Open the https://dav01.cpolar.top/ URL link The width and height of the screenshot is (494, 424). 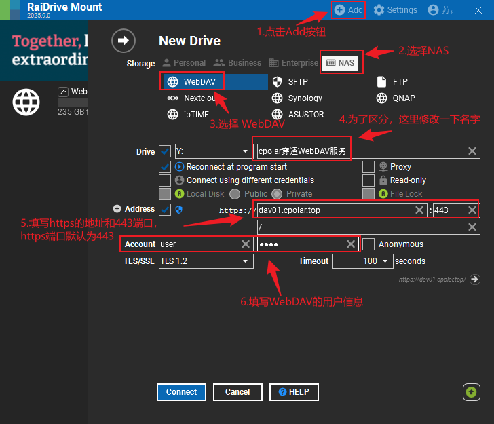[x=432, y=280]
